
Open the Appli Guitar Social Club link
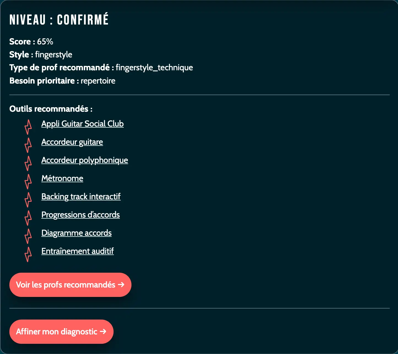point(82,124)
